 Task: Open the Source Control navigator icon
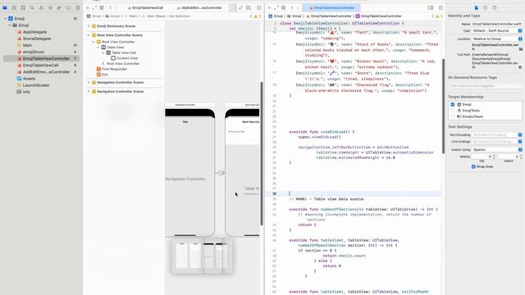[14, 7]
